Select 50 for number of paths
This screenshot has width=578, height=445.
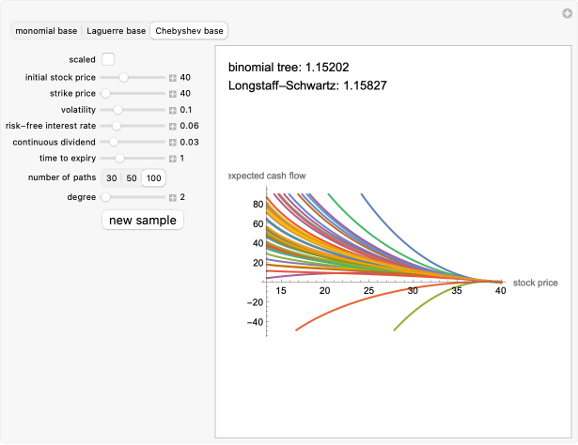click(x=132, y=177)
